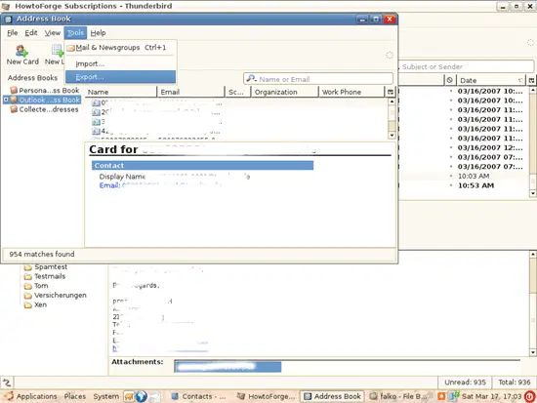This screenshot has width=537, height=403.
Task: Sort contacts by the Email column header
Action: click(190, 92)
